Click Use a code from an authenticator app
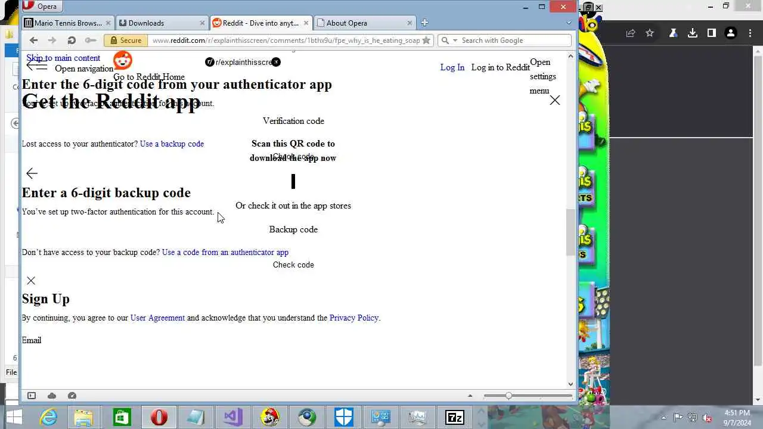This screenshot has height=429, width=763. tap(225, 252)
